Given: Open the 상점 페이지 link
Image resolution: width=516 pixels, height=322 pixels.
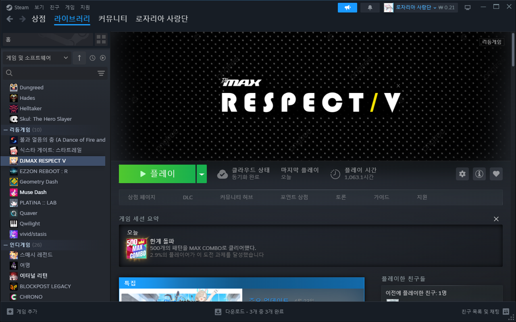Looking at the screenshot, I should tap(141, 197).
